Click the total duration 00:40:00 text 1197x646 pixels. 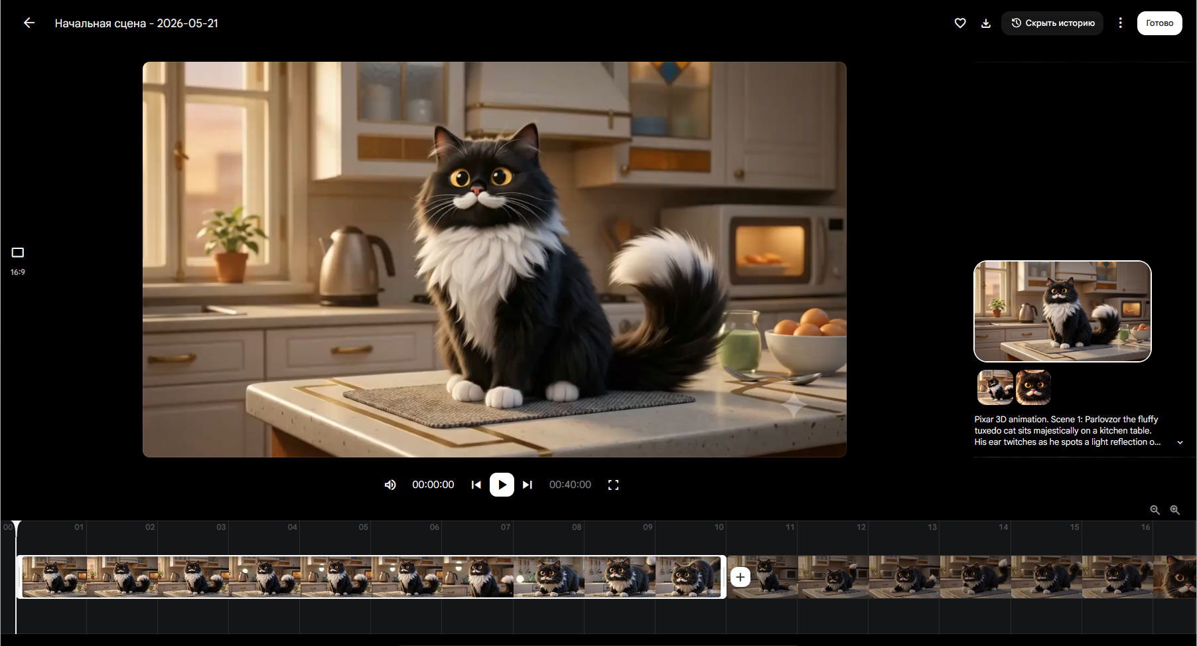570,485
